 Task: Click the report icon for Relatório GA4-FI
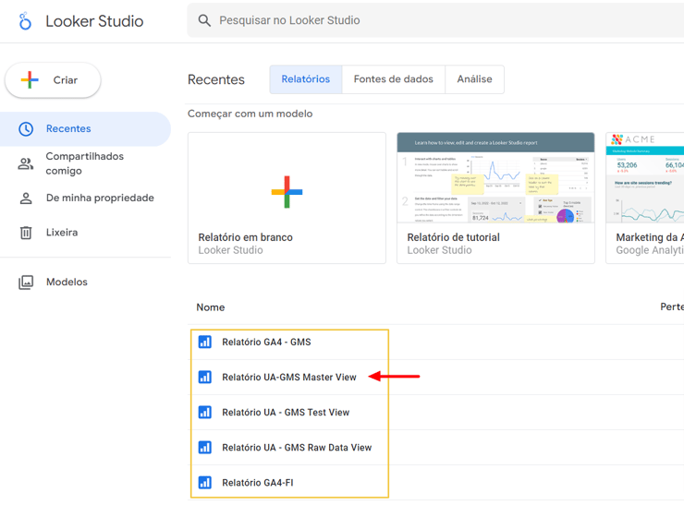[x=205, y=482]
